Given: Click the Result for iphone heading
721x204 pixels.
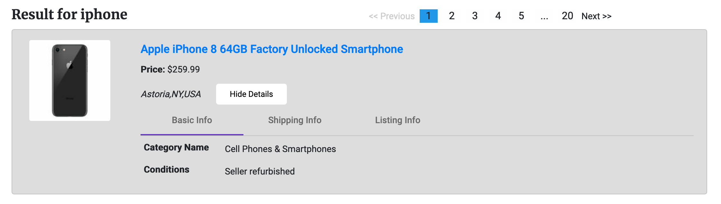Looking at the screenshot, I should coord(69,14).
